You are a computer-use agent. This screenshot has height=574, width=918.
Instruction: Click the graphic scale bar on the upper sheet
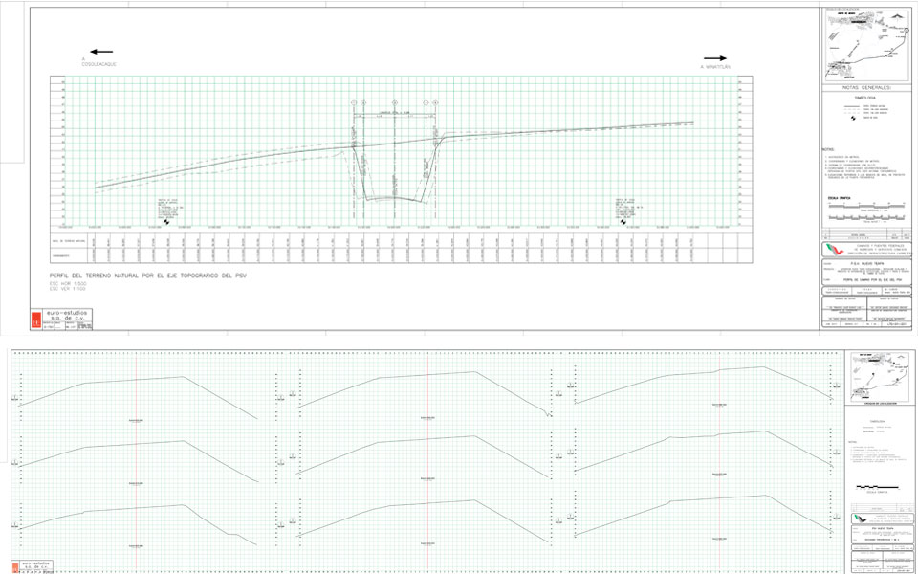[868, 207]
